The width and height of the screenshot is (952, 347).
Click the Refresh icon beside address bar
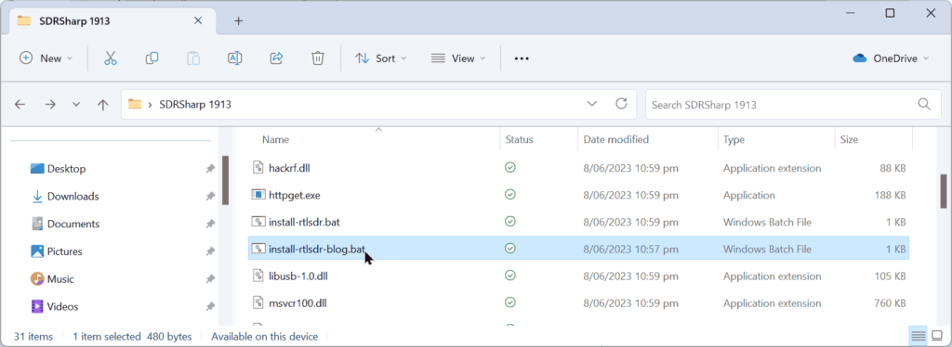621,104
